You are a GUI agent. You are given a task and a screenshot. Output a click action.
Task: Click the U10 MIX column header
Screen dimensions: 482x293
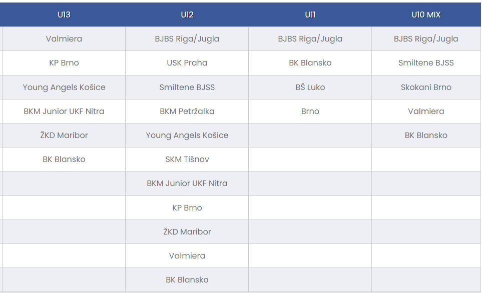[426, 14]
